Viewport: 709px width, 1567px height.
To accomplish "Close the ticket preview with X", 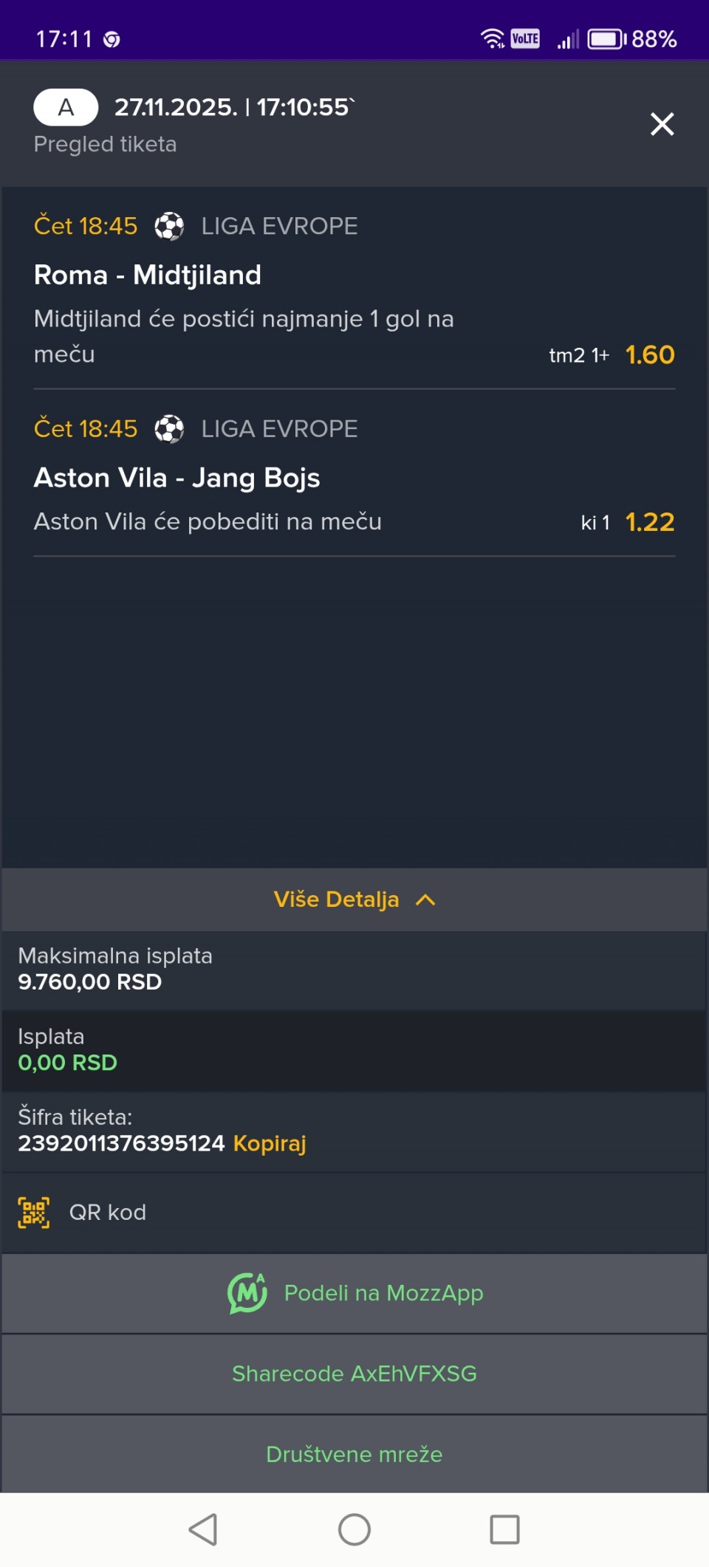I will click(x=662, y=124).
